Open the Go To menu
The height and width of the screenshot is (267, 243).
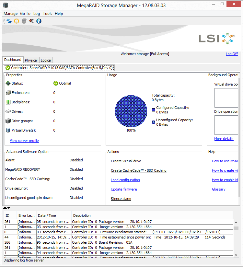click(x=25, y=14)
